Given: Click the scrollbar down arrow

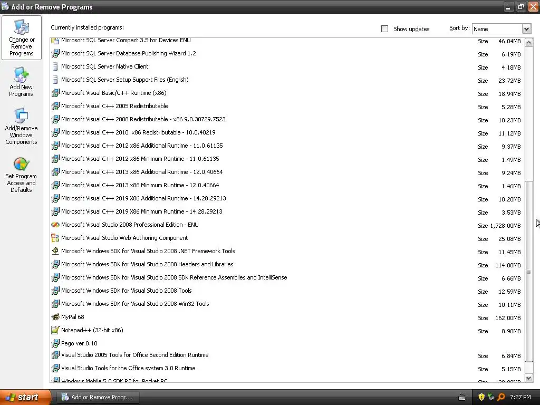Looking at the screenshot, I should click(528, 378).
